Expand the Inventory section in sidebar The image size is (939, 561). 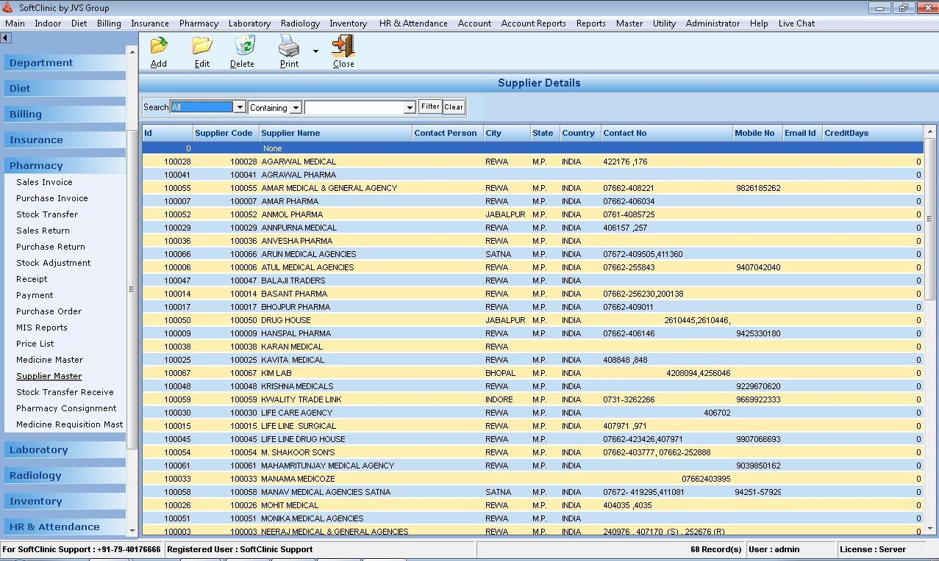coord(64,501)
